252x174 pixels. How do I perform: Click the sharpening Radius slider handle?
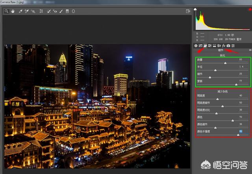point(215,70)
